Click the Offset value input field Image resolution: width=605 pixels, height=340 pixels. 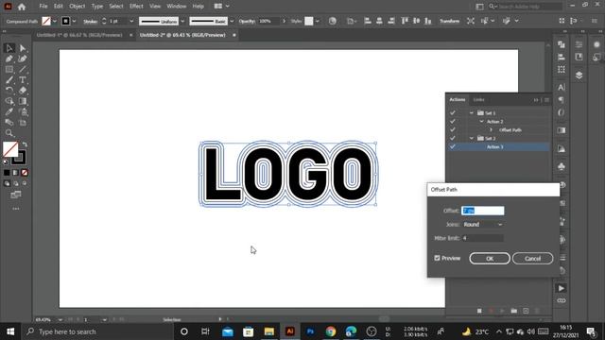[483, 211]
